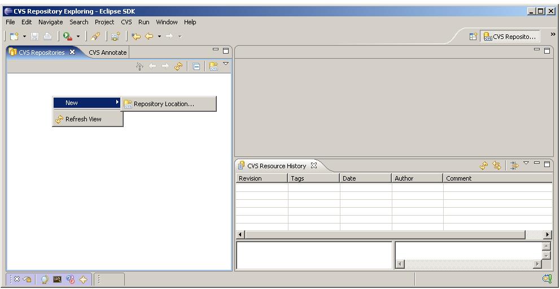
Task: Refresh the CVS Repositories view via toolbar
Action: (x=178, y=66)
